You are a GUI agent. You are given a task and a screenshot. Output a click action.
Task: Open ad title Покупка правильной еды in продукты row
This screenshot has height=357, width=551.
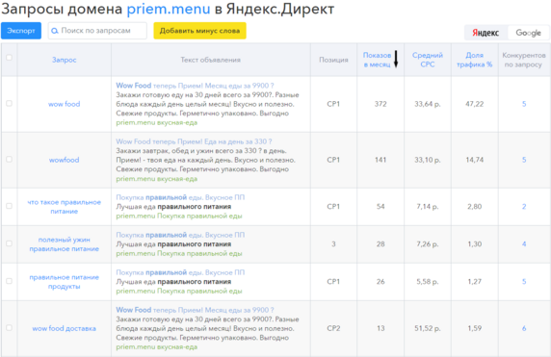tap(180, 272)
